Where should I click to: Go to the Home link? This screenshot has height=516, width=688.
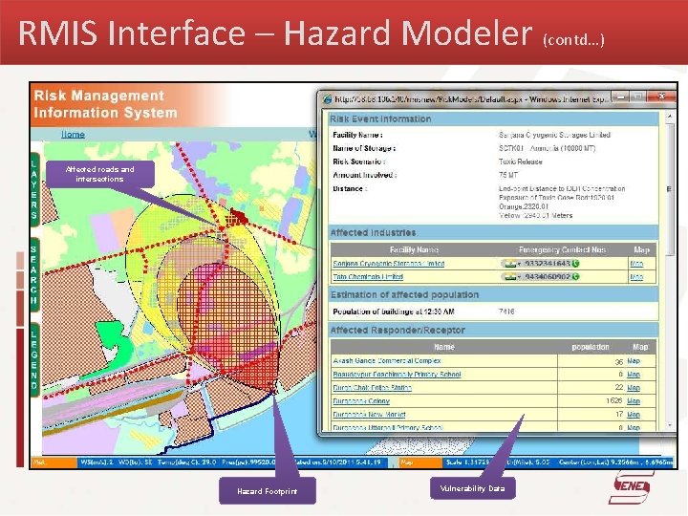click(73, 135)
